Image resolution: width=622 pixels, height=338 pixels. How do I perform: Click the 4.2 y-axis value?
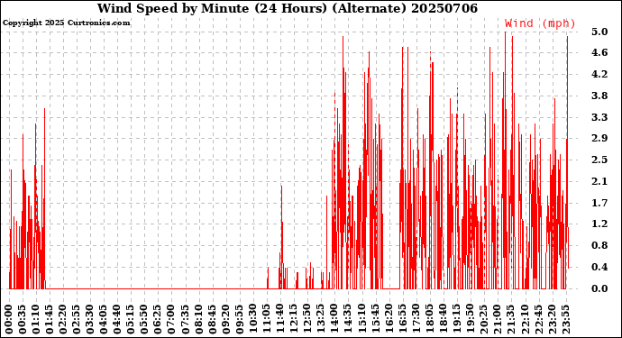[599, 74]
